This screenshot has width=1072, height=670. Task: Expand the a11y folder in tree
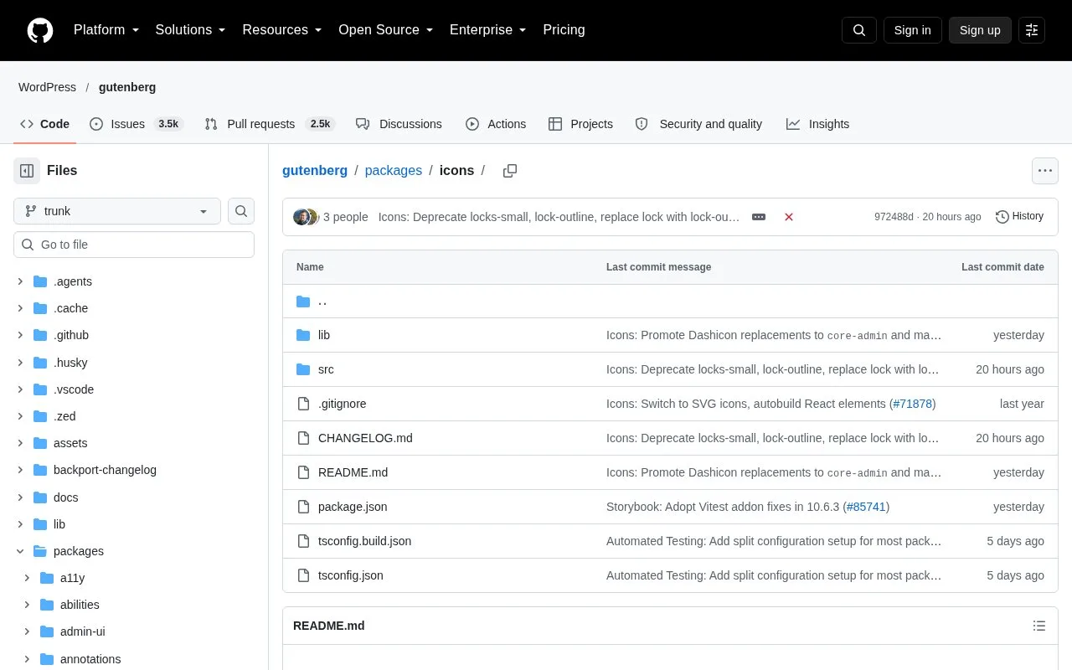[27, 578]
